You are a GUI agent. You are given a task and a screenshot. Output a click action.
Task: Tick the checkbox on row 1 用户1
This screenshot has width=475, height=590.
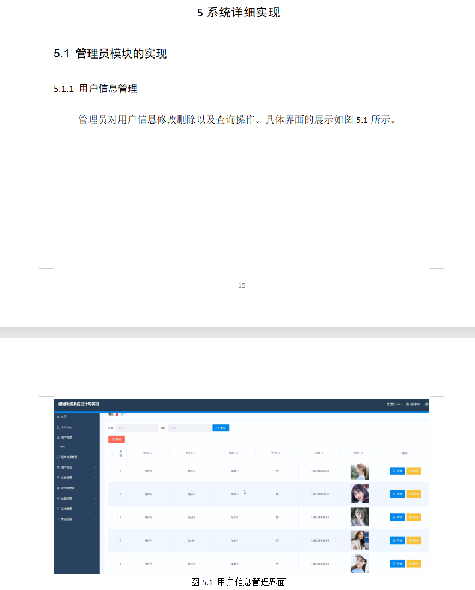(112, 471)
